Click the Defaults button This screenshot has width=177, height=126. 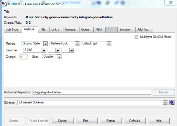135,121
